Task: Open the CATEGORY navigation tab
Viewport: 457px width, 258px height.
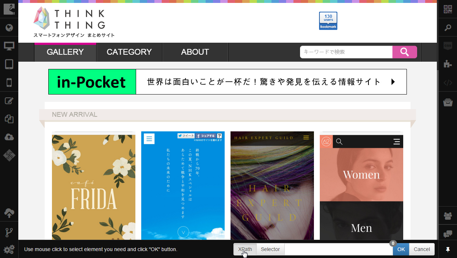Action: coord(129,52)
